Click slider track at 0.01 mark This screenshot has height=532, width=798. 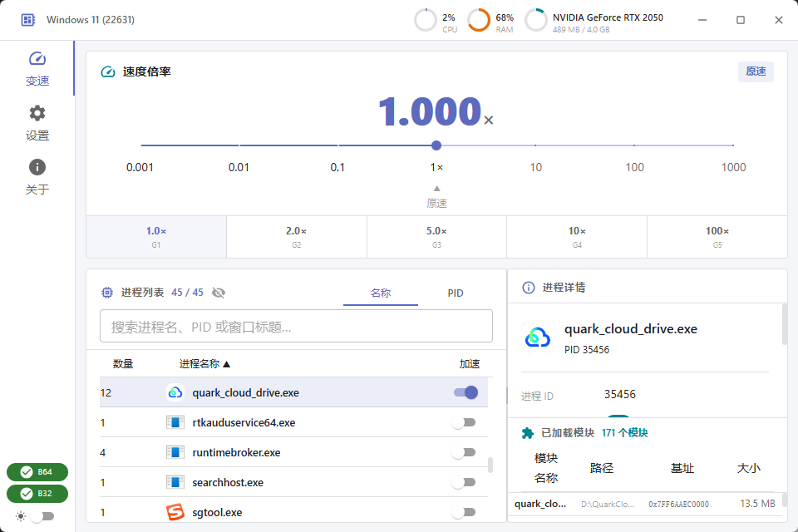239,145
